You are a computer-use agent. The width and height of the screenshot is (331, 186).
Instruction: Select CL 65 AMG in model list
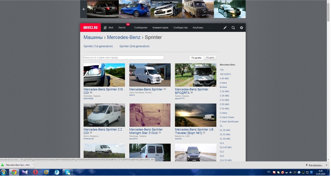tap(225, 139)
